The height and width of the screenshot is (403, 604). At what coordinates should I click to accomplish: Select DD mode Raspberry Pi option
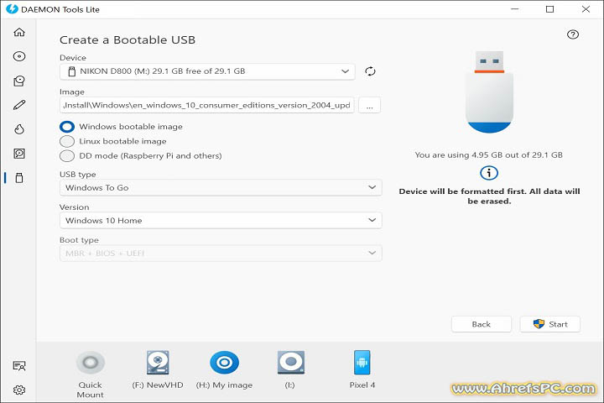[x=141, y=156]
